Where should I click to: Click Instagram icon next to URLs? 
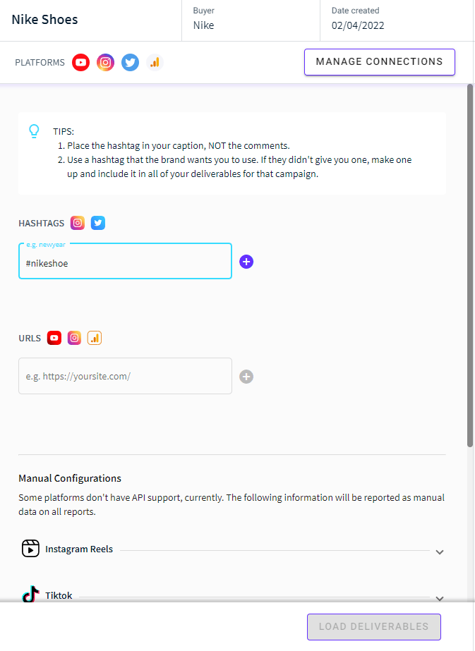tap(74, 338)
